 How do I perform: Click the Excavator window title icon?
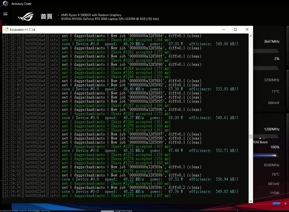(6, 29)
